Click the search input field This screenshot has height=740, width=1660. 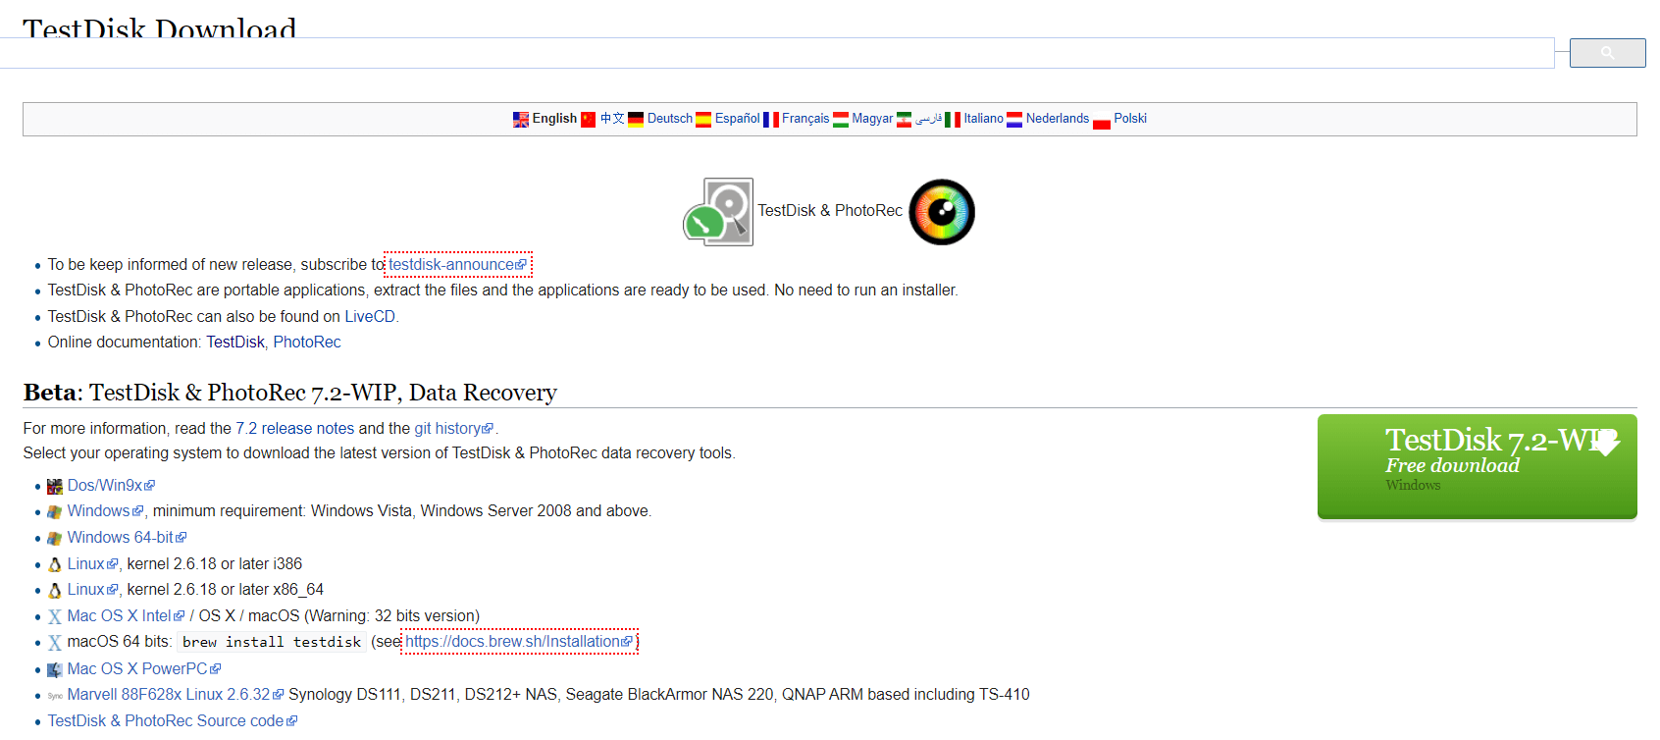click(777, 53)
